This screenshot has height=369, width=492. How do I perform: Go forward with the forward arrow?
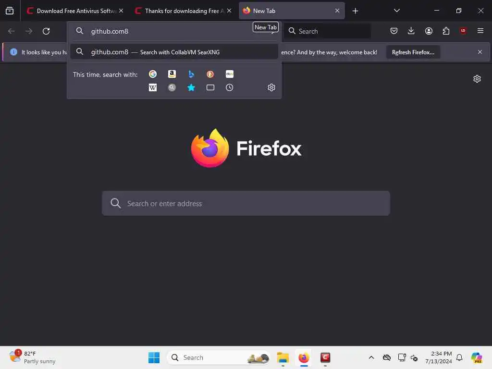click(28, 31)
